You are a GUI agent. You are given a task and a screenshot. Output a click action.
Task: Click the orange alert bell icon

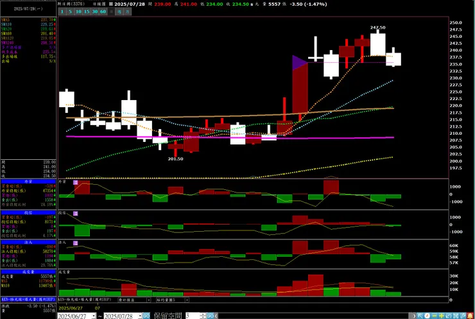coord(470,316)
